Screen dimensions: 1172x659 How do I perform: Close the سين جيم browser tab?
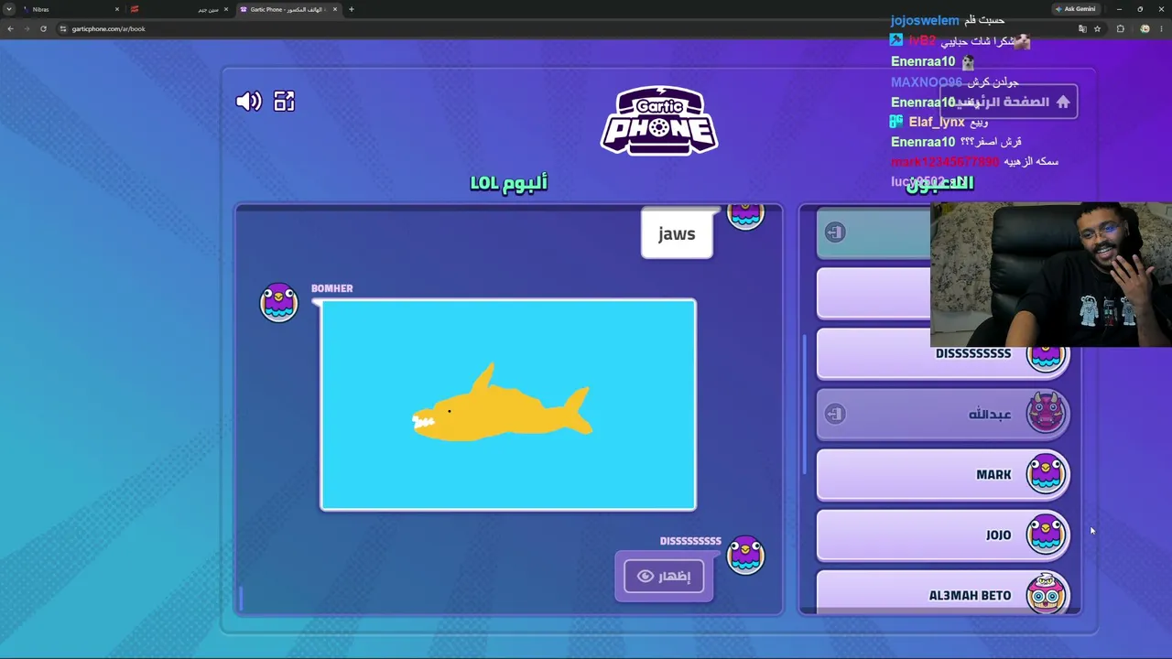pyautogui.click(x=226, y=9)
